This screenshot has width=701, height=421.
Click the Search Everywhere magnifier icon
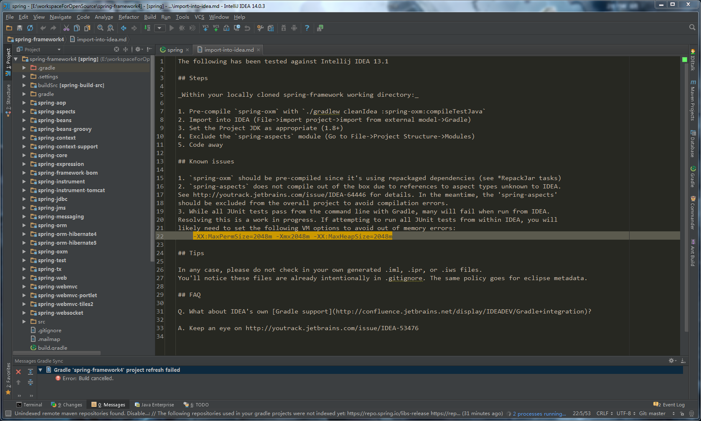692,28
